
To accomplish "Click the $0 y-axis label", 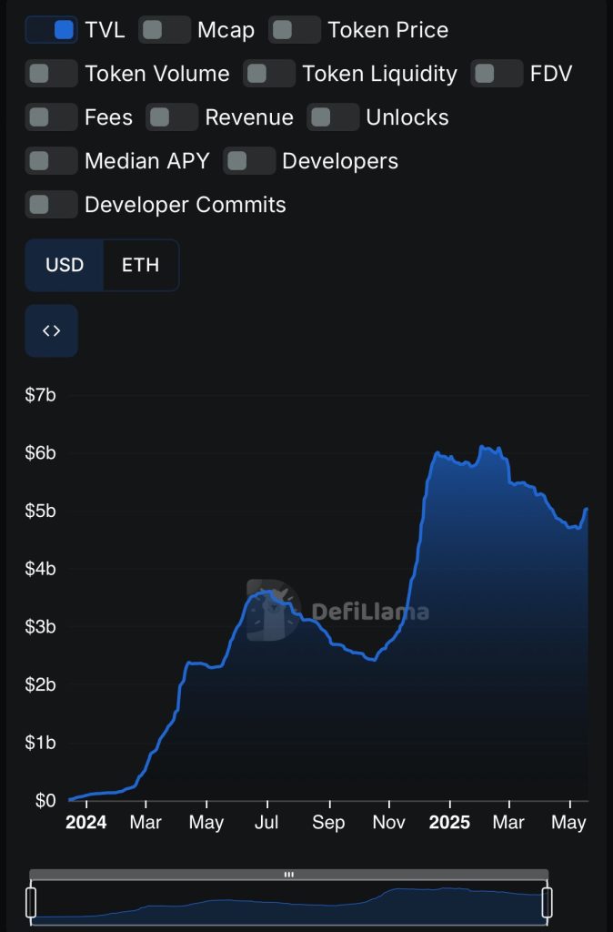I will tap(45, 801).
